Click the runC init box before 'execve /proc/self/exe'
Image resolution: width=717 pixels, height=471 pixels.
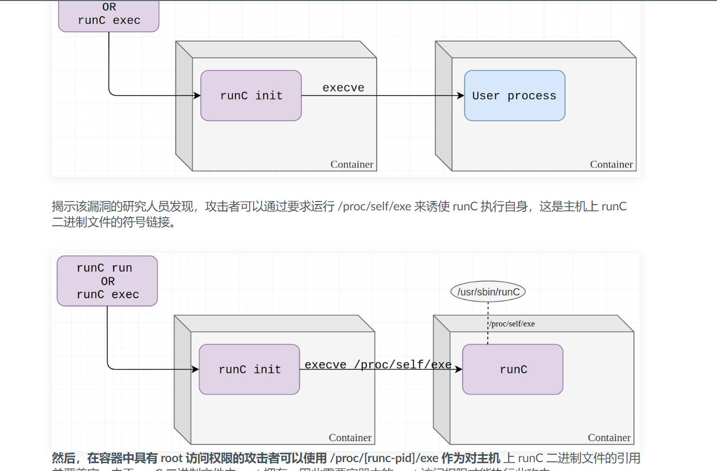tap(250, 369)
